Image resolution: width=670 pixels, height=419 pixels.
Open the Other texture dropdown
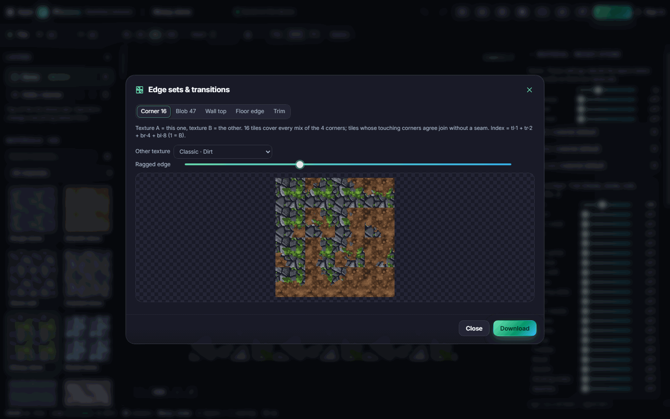point(223,152)
